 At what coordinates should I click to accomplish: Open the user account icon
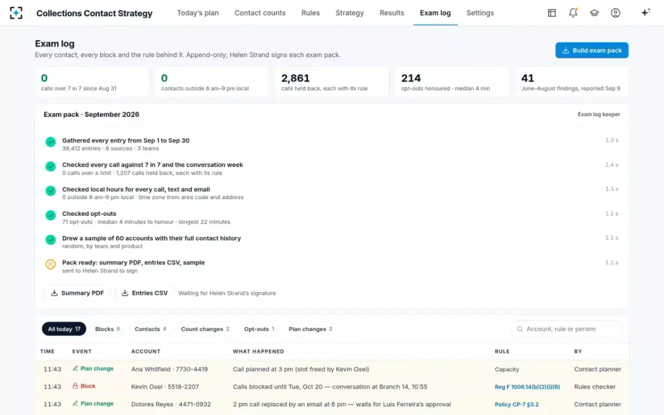[x=615, y=13]
